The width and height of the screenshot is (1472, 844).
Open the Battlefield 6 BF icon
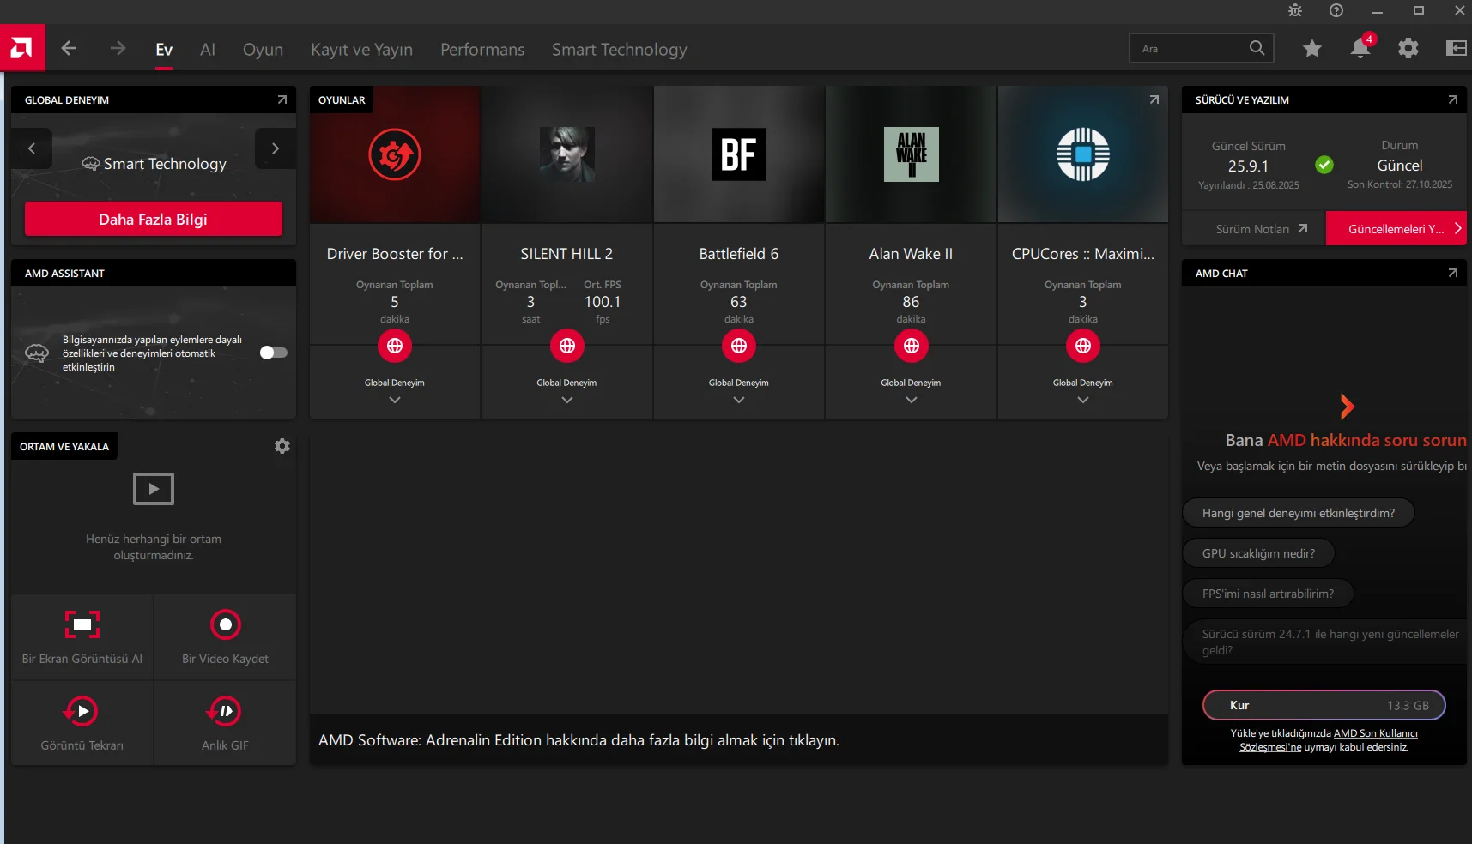pyautogui.click(x=739, y=154)
